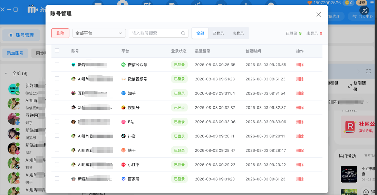Click the 复制链接 link icon in background
Viewport: 377px width, 195px height.
tap(350, 86)
